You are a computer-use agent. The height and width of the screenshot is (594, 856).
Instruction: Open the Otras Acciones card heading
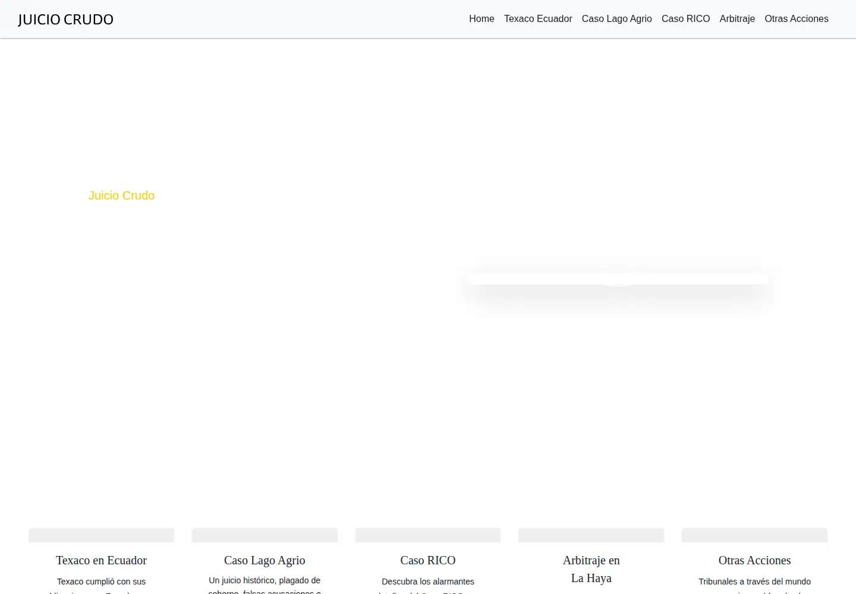[x=754, y=560]
